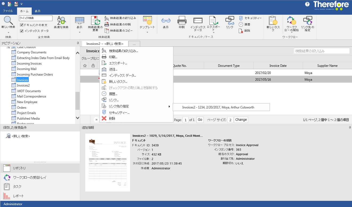Open the タスク navigation pane
Screen dimensions: 352x207
pyautogui.click(x=40, y=186)
